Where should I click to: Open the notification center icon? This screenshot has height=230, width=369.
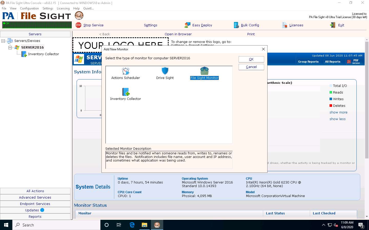click(361, 225)
